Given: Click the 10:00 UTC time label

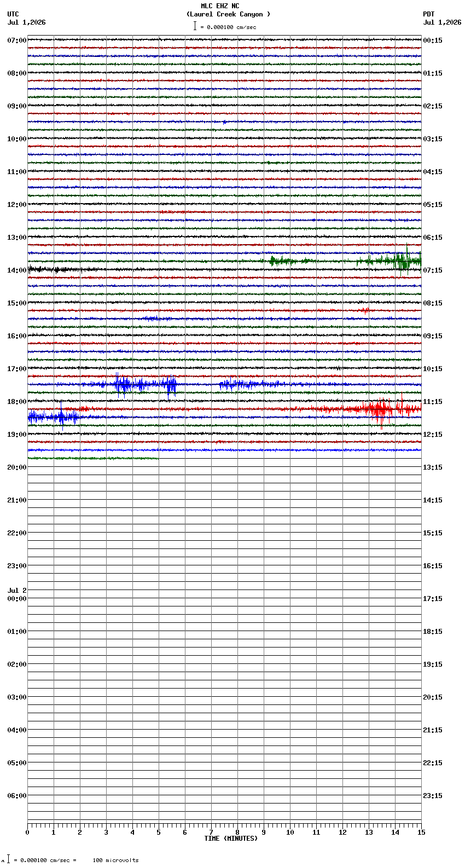Looking at the screenshot, I should pyautogui.click(x=17, y=139).
